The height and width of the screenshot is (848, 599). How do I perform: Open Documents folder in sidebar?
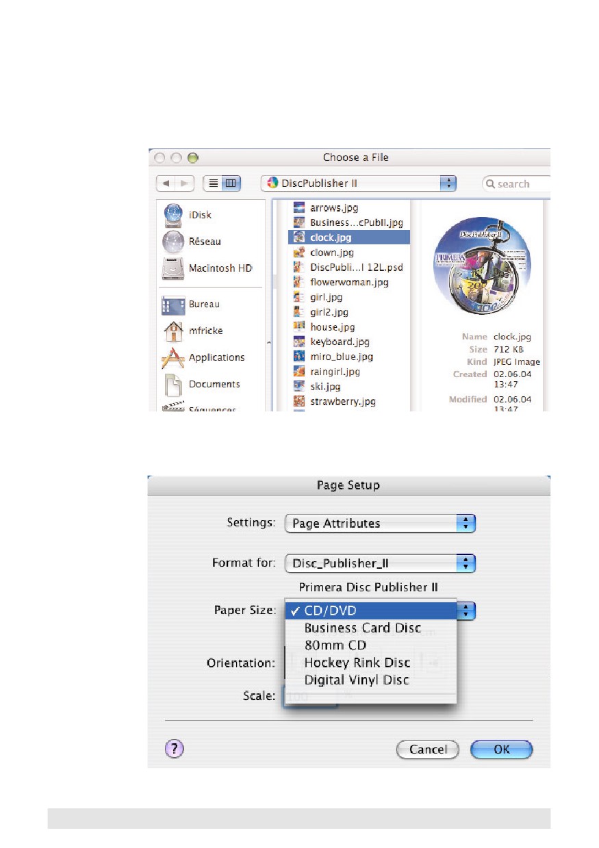[x=201, y=384]
